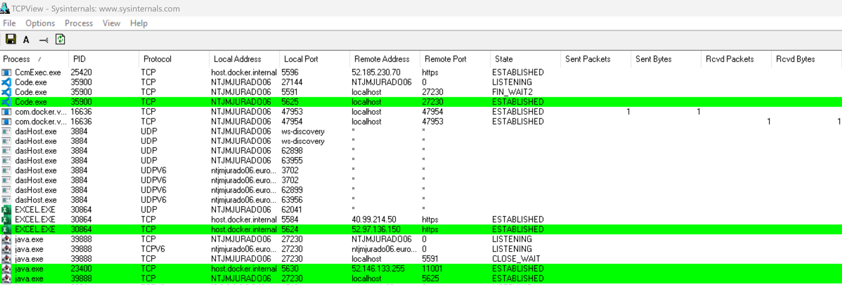Click the TCPV6 protocol cell
Image resolution: width=842 pixels, height=285 pixels.
tap(153, 249)
